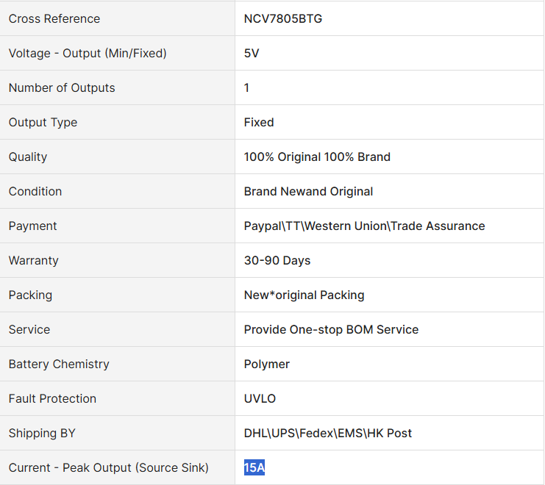
Task: Click the 100% Original 100% Brand text
Action: pos(317,157)
